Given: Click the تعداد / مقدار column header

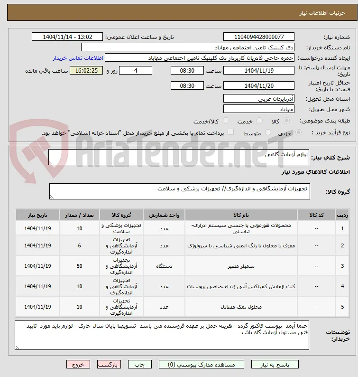Looking at the screenshot, I should (80, 215).
